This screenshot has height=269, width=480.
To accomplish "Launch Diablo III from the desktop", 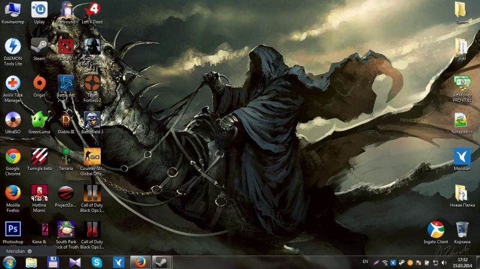I will 65,123.
